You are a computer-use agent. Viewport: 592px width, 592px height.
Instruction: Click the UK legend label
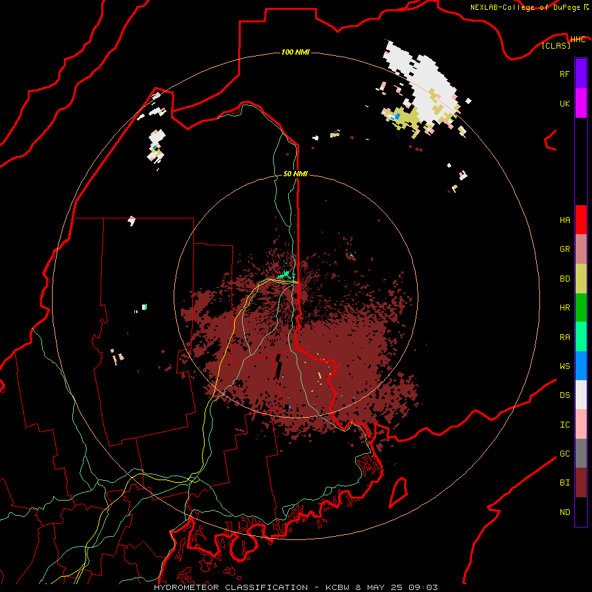point(564,103)
